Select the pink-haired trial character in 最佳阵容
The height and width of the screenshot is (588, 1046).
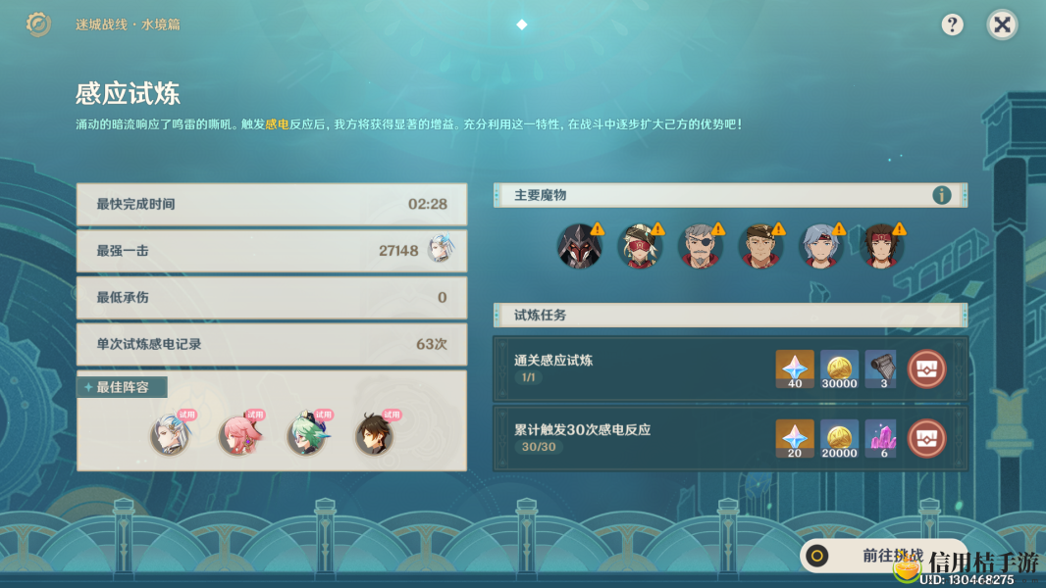[x=240, y=435]
